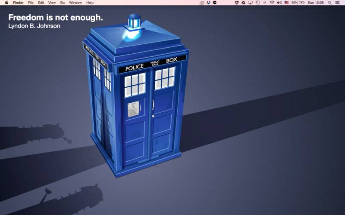This screenshot has height=215, width=345.
Task: Click the Google Drive status icon
Action: 243,3
